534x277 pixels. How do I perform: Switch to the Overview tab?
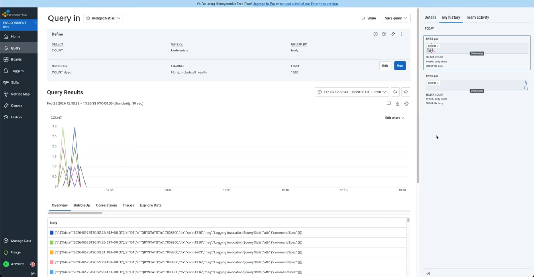(60, 205)
